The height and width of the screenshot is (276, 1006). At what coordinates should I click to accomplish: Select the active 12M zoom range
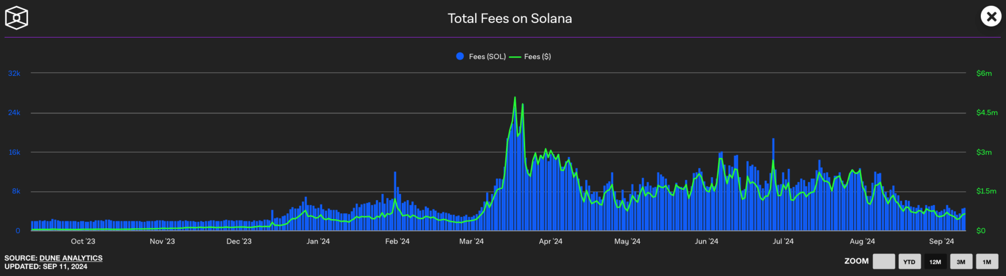[x=935, y=262]
